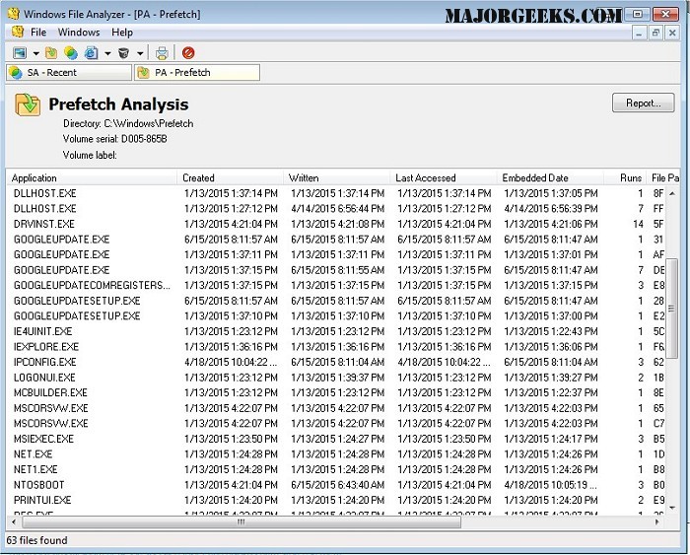
Task: Select the NET1.EXE row
Action: (336, 469)
